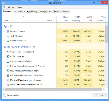109x101 pixels.
Task: Select the Background processes (17) heading
Action: (x=19, y=47)
